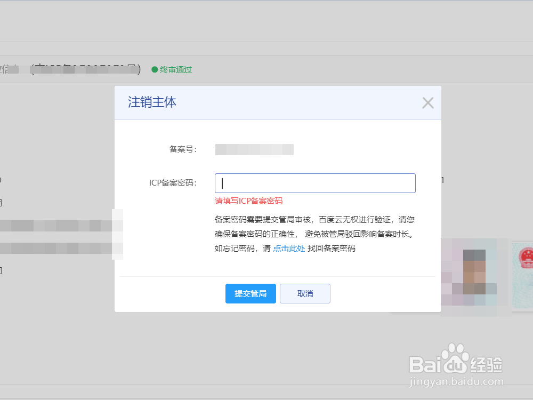Image resolution: width=533 pixels, height=400 pixels.
Task: Cancel the deregistration with 取消 button
Action: coord(305,293)
